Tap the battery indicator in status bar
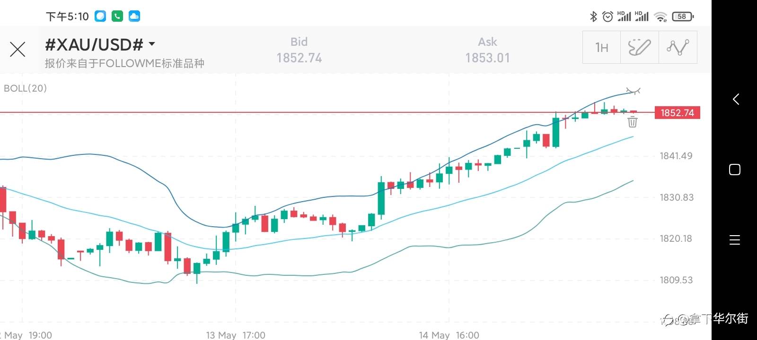757x340 pixels. (682, 17)
